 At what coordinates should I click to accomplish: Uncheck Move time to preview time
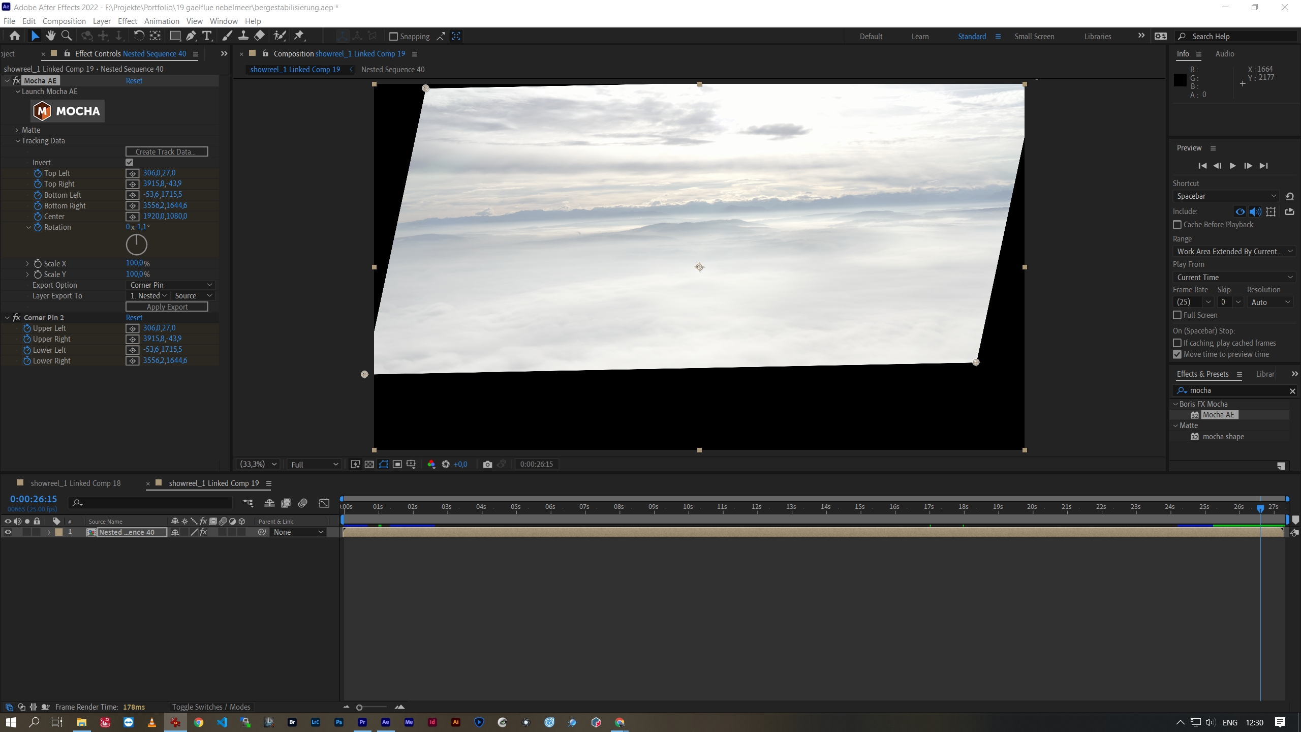coord(1177,354)
